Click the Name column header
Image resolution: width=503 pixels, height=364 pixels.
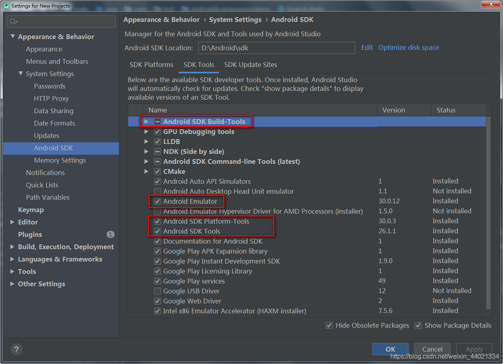[x=259, y=110]
